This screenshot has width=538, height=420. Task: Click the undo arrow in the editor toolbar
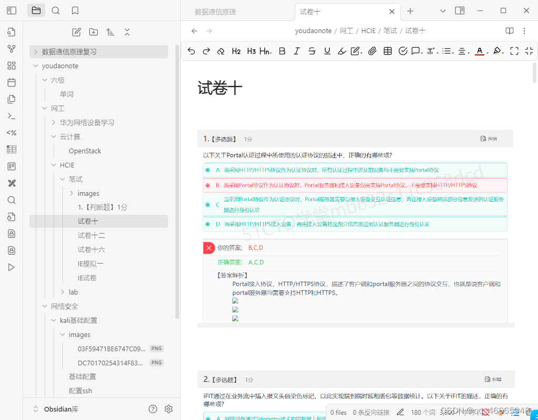pyautogui.click(x=192, y=51)
